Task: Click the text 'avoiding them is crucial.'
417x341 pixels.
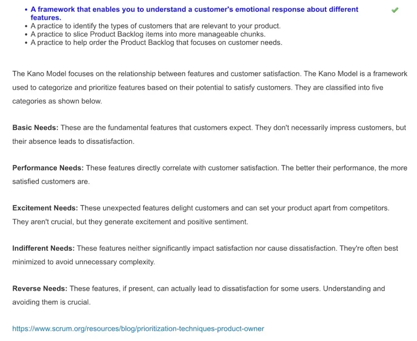Action: tap(51, 302)
